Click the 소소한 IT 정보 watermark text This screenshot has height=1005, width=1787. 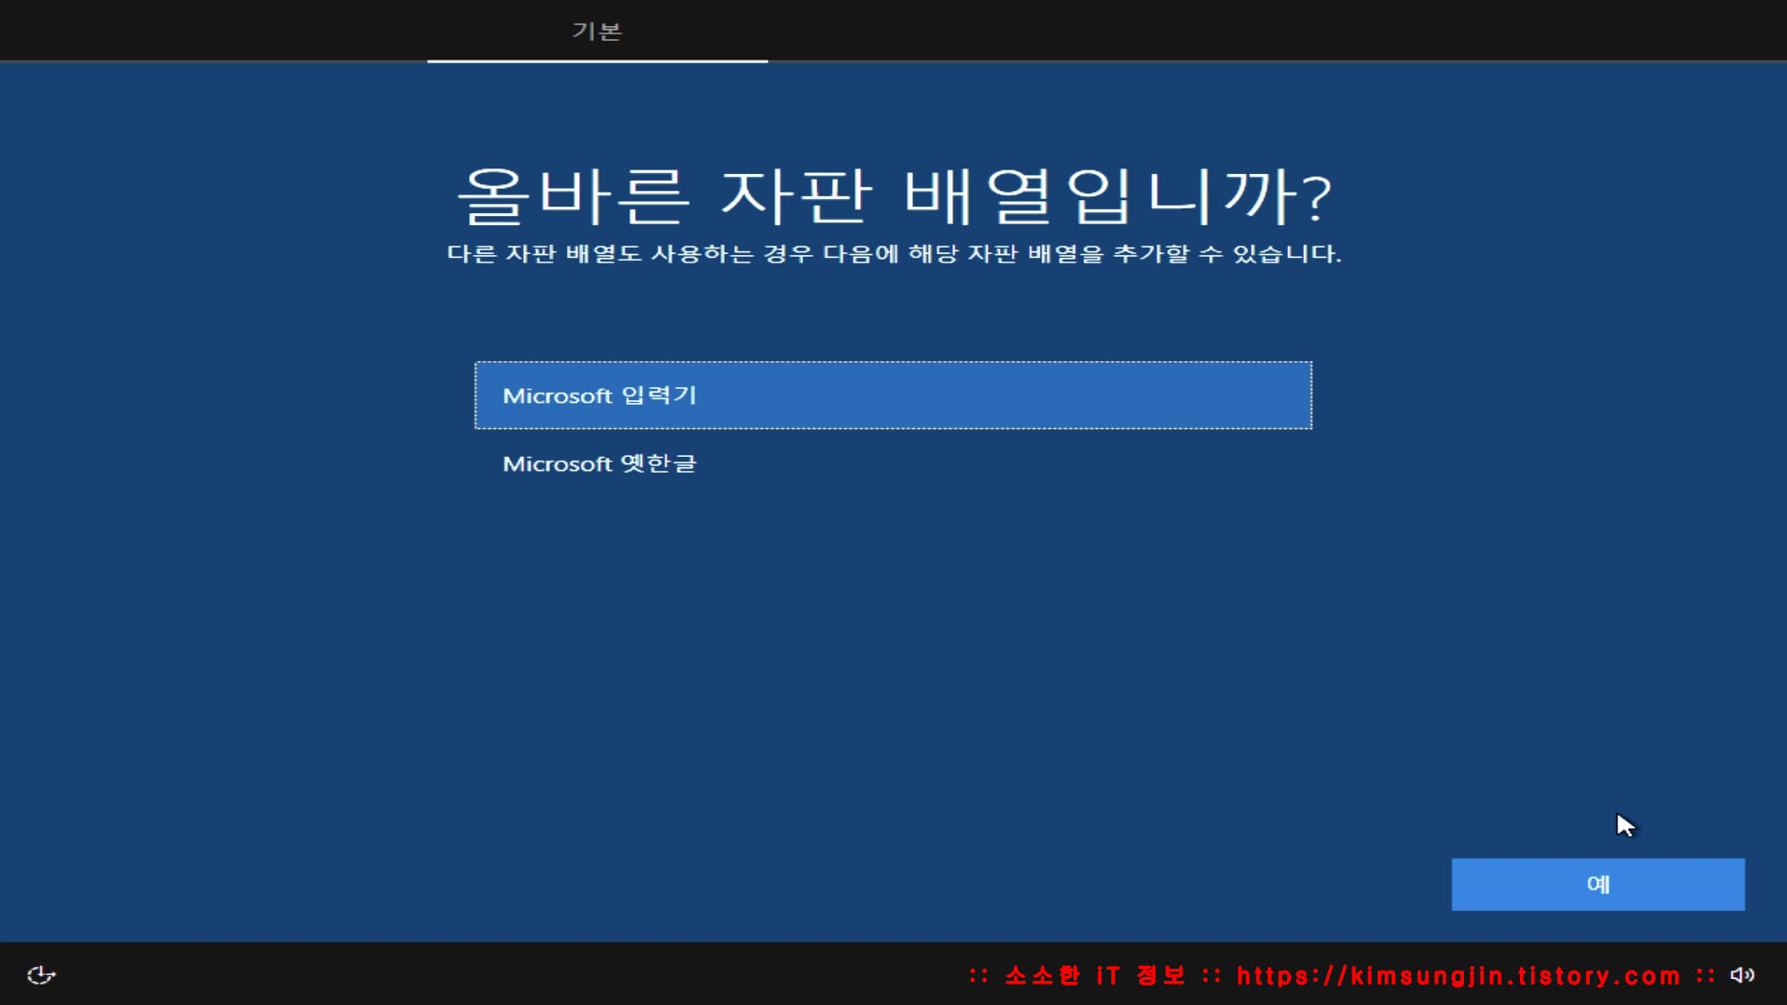tap(1095, 975)
